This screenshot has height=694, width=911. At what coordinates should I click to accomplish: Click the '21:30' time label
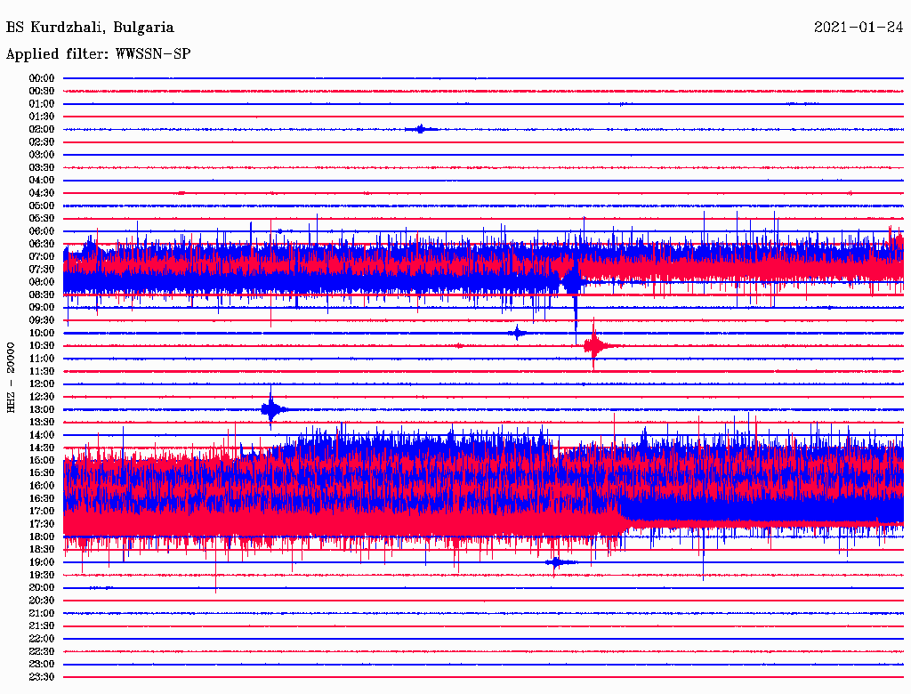[42, 626]
